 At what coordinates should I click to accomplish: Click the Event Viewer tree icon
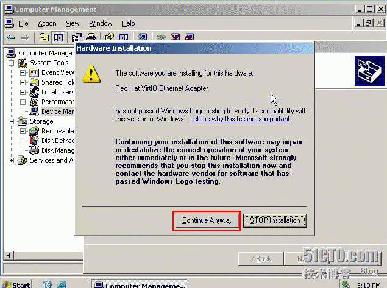click(34, 72)
